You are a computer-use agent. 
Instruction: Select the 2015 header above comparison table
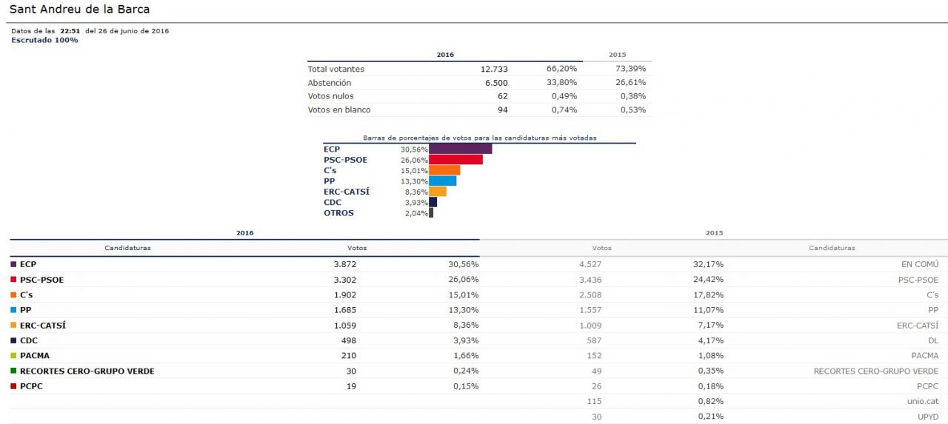tap(714, 233)
